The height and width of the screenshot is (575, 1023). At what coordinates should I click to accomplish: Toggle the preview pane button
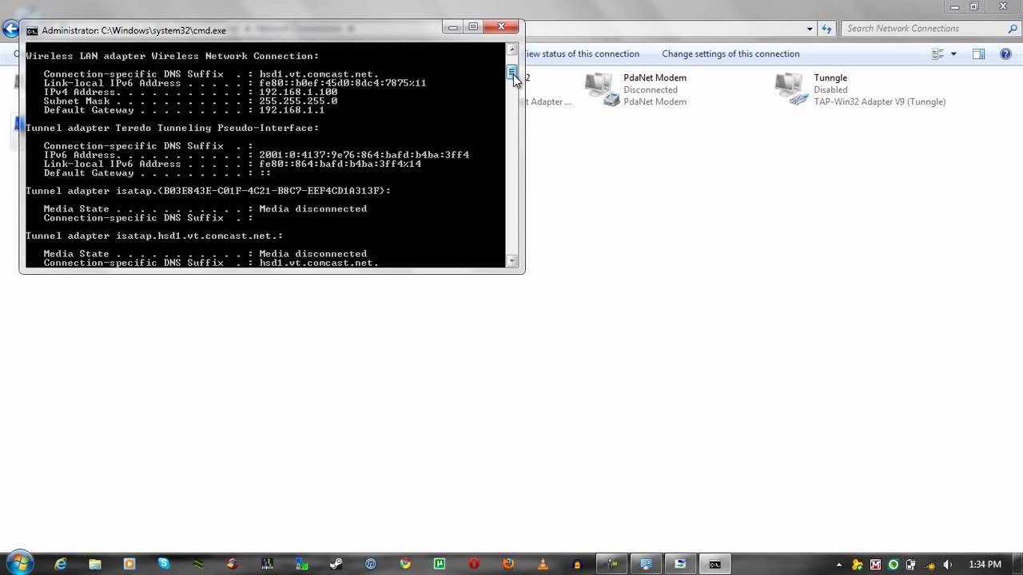pos(978,54)
